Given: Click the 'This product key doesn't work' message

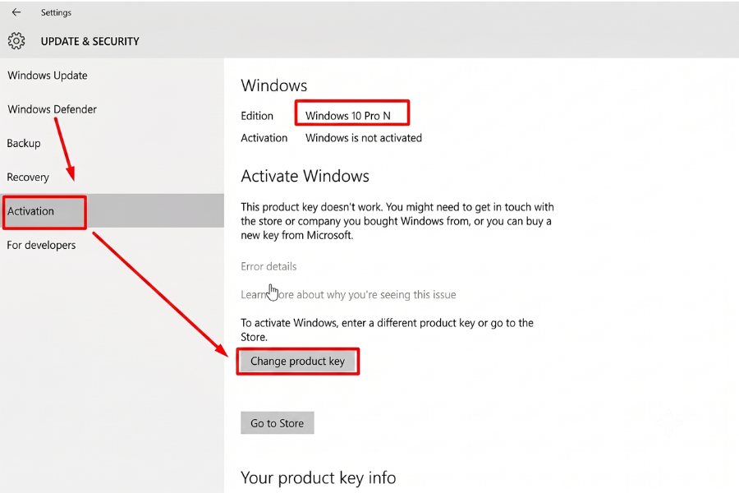Looking at the screenshot, I should point(397,221).
